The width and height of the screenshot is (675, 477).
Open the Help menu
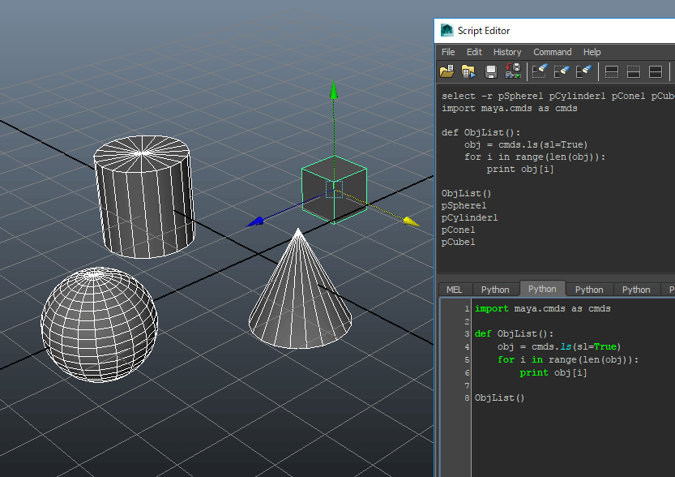pyautogui.click(x=592, y=52)
